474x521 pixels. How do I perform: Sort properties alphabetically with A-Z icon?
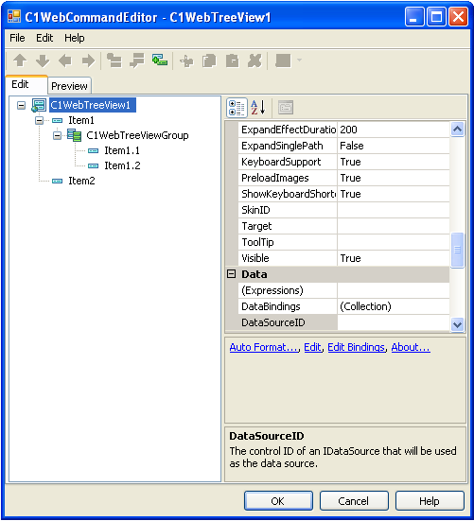click(258, 108)
